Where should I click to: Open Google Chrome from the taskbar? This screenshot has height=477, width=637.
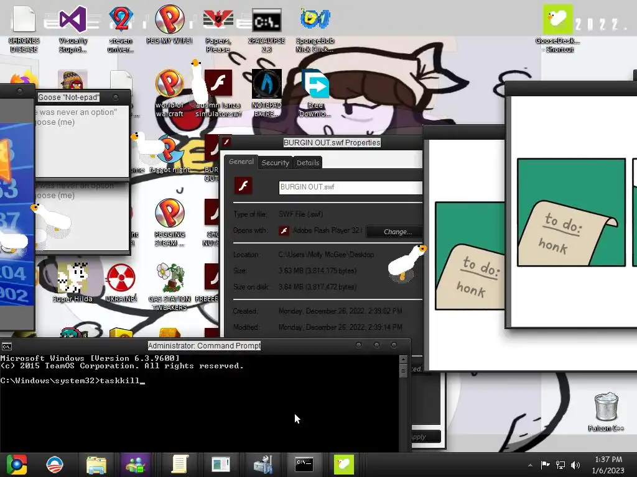(17, 465)
